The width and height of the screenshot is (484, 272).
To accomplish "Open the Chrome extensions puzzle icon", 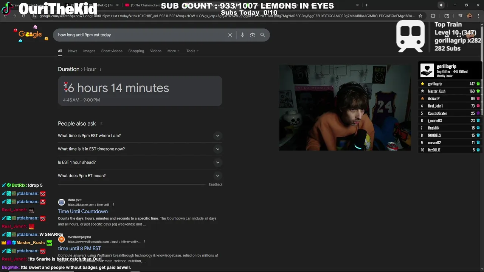I will [x=433, y=16].
